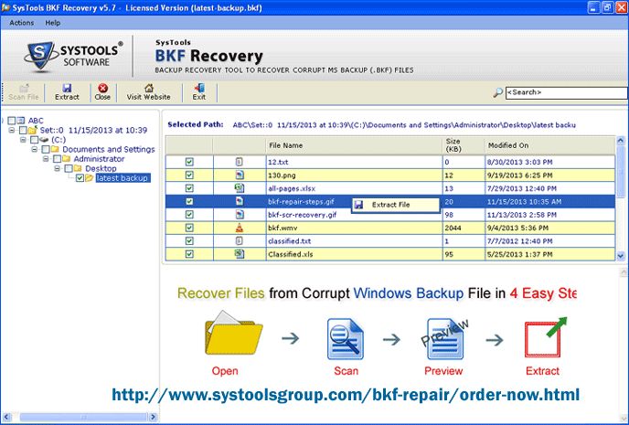Toggle the checkbox for classified.txt row

pos(189,239)
